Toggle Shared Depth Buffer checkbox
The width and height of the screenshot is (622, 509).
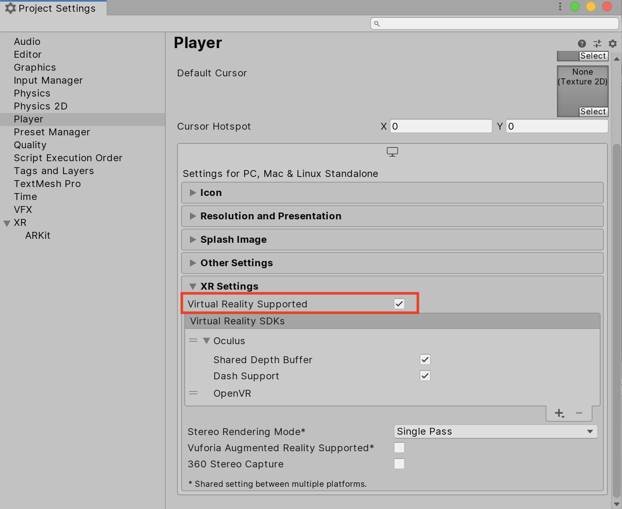[x=425, y=360]
